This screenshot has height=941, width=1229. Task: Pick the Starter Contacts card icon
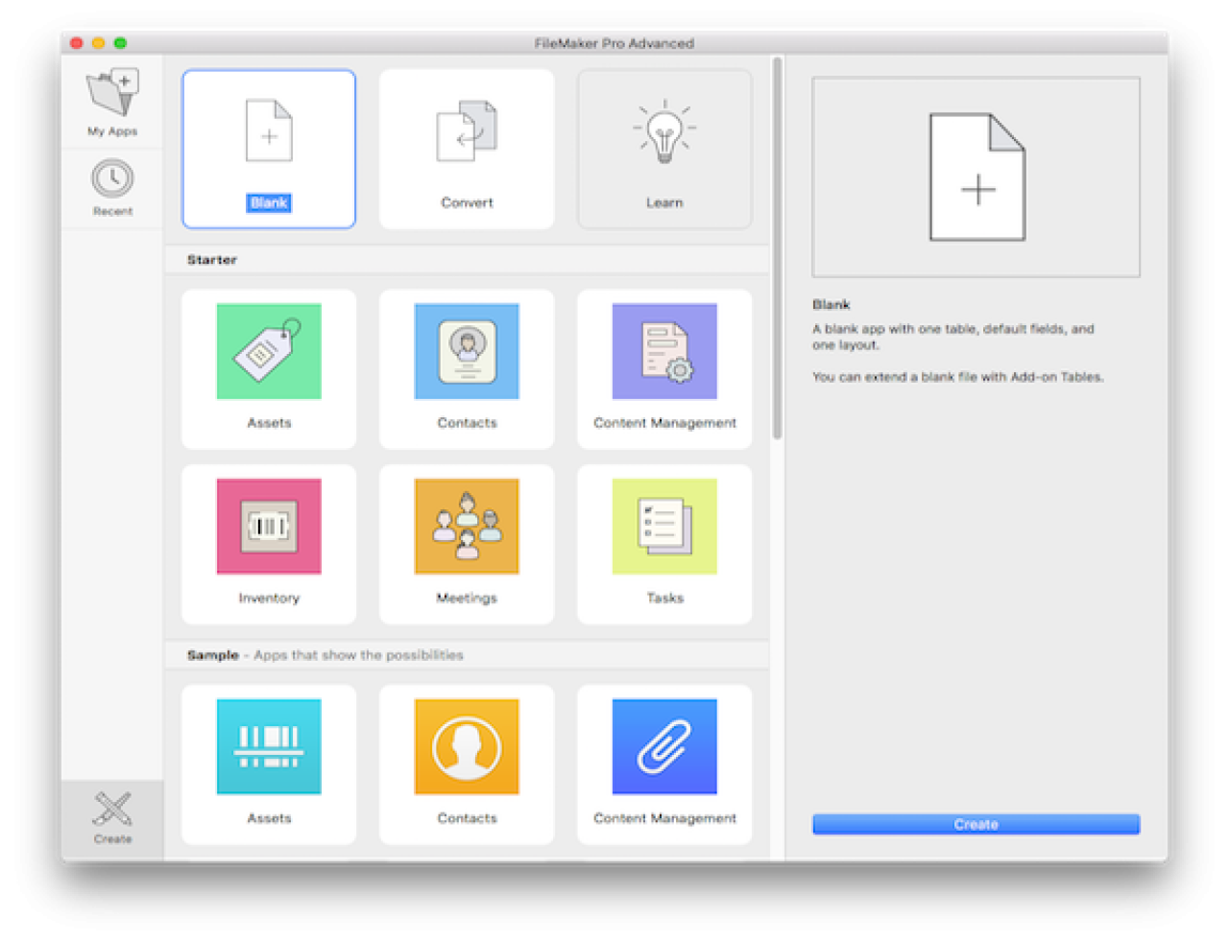tap(467, 351)
